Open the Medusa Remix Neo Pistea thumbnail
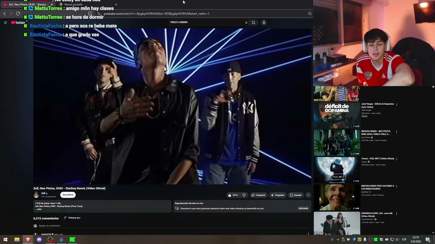Viewport: 435px width, 244px height. pos(337,143)
